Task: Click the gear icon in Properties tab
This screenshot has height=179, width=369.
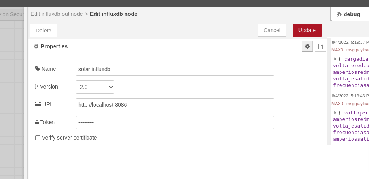Action: point(36,46)
